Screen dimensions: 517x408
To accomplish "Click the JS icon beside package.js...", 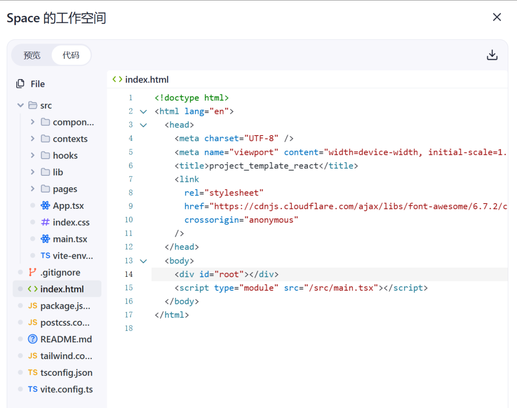I will pos(33,306).
